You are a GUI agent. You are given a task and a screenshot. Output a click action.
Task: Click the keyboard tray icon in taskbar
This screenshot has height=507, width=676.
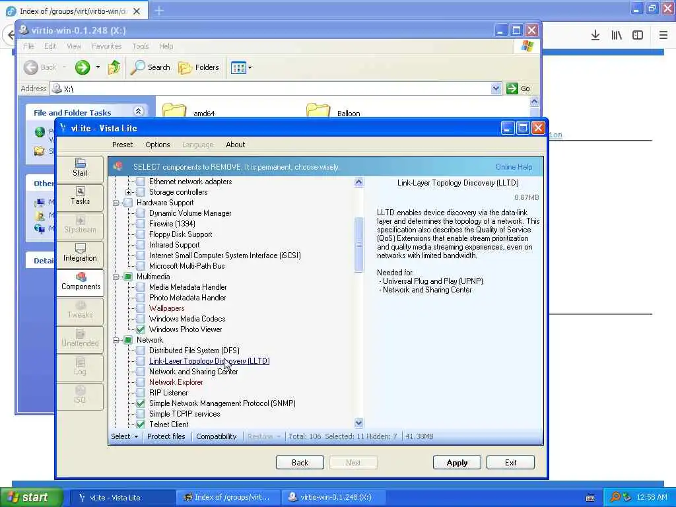590,498
